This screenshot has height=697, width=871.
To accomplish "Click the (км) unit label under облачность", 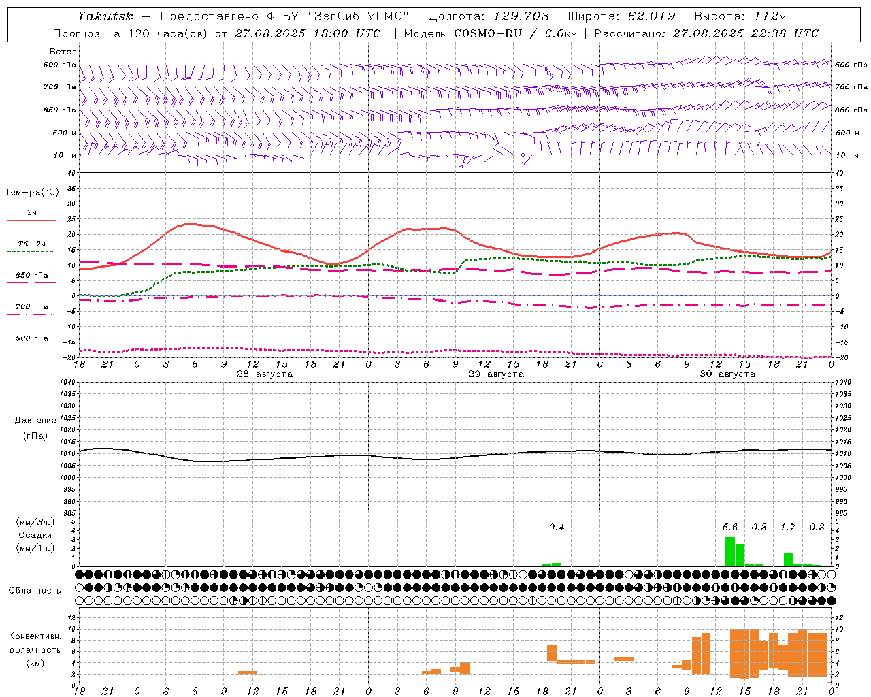I will pyautogui.click(x=35, y=663).
